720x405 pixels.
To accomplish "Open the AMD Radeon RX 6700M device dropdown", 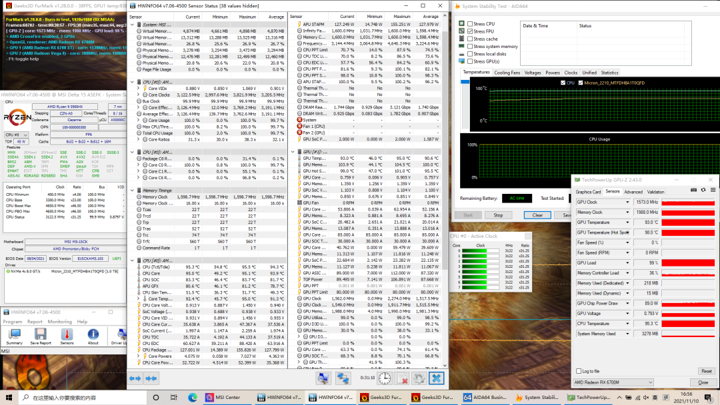I will 613,382.
